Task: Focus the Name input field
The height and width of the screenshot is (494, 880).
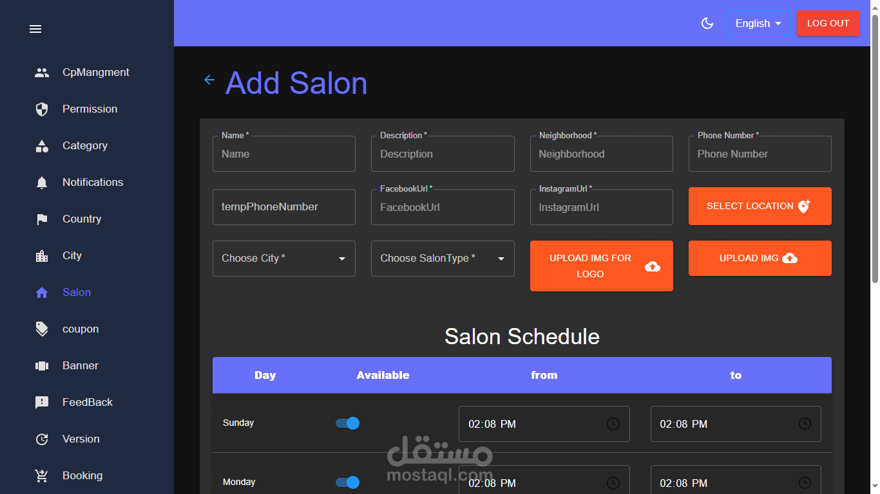Action: 284,154
